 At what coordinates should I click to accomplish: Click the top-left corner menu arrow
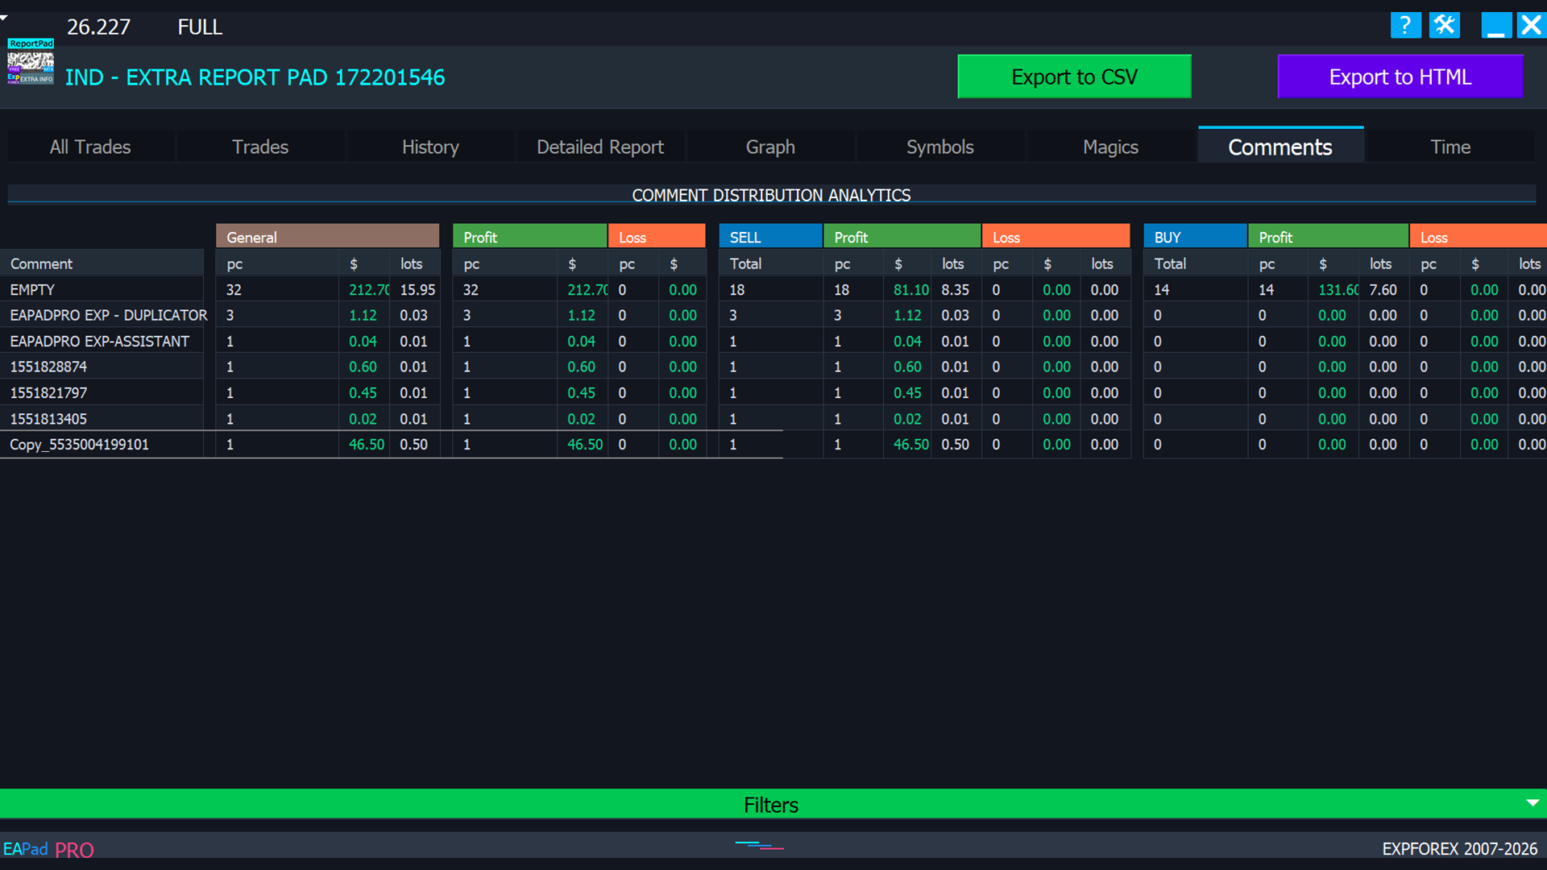(4, 17)
